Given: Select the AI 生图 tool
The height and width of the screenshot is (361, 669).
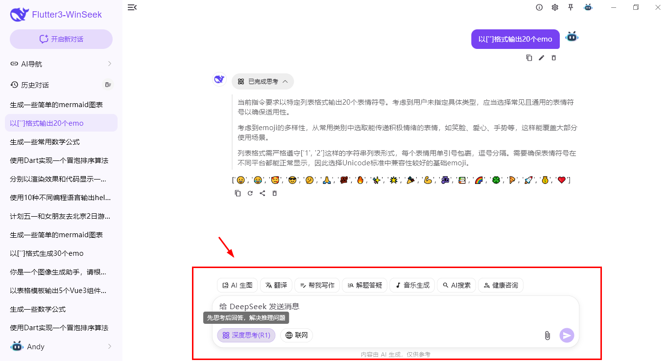Looking at the screenshot, I should (x=237, y=285).
